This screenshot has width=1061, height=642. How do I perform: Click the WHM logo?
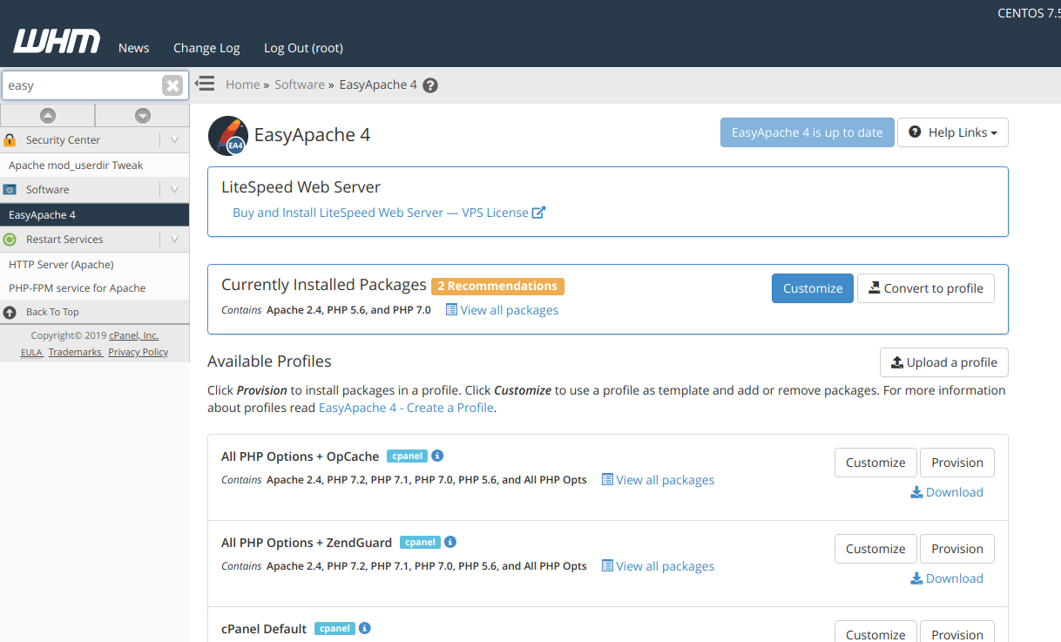[57, 41]
